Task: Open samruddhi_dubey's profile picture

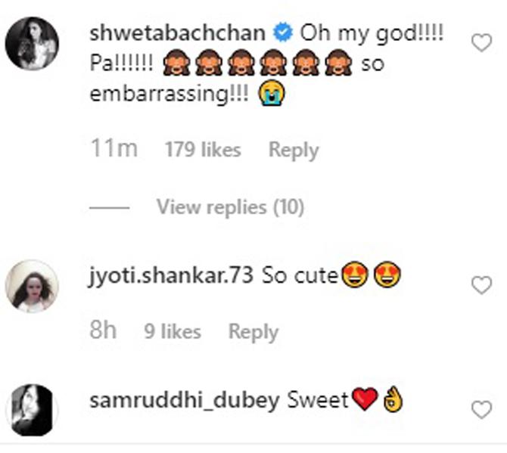Action: click(x=32, y=410)
